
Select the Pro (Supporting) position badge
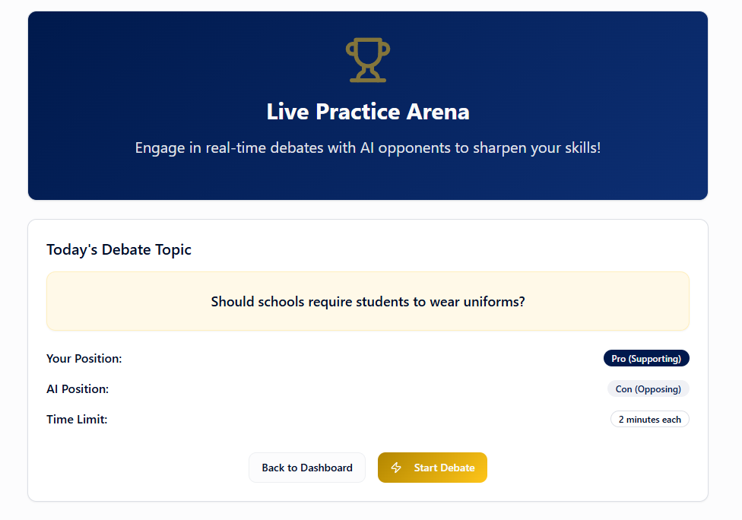pyautogui.click(x=646, y=358)
